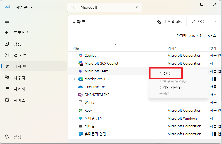The width and height of the screenshot is (222, 144).
Task: Select the Xbox row name
Action: pos(88,111)
